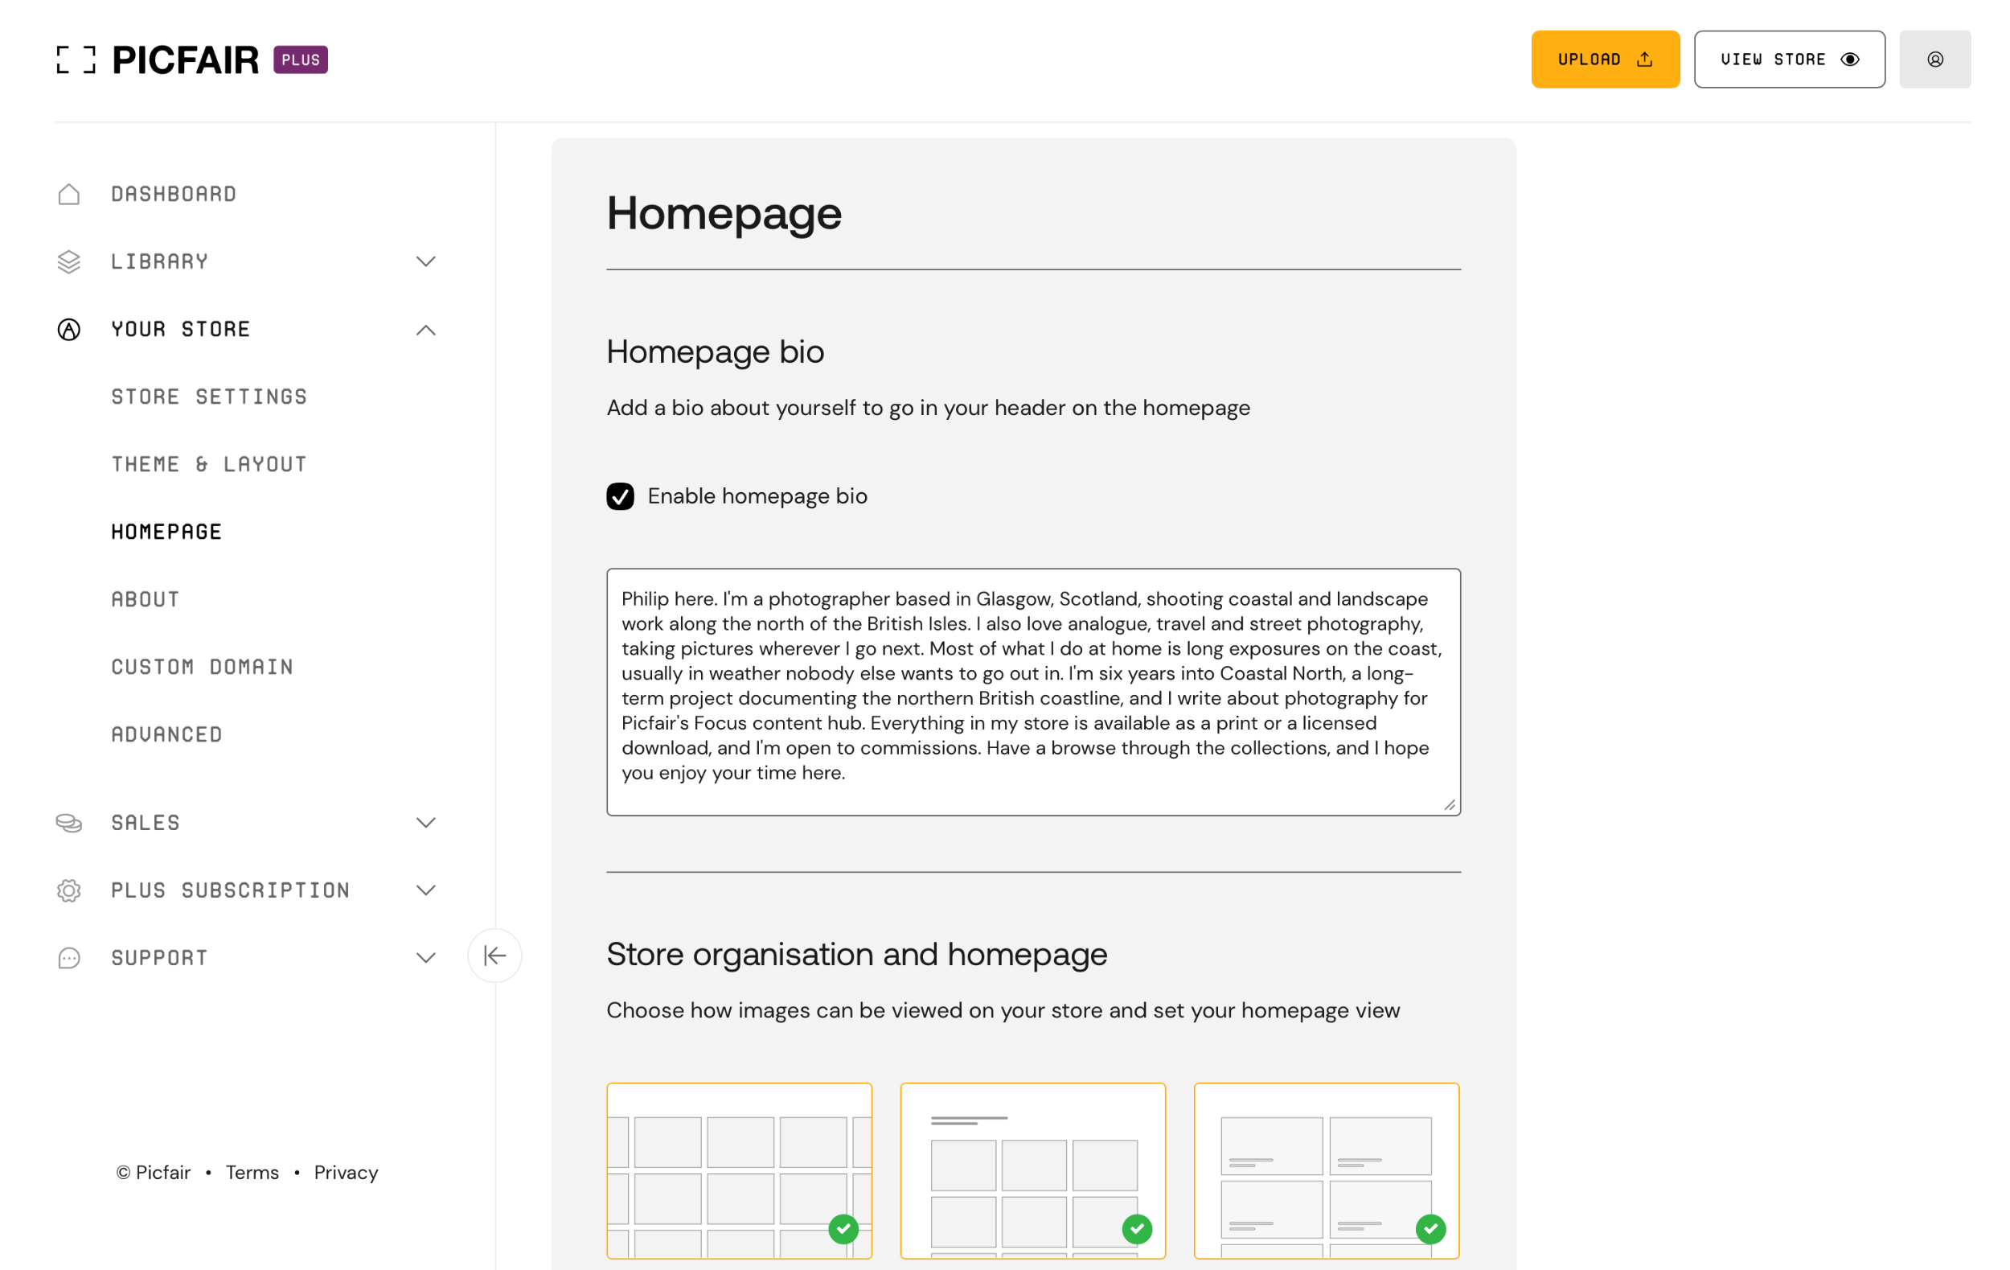Viewport: 2010px width, 1270px height.
Task: Click the Support chat icon
Action: click(x=69, y=958)
